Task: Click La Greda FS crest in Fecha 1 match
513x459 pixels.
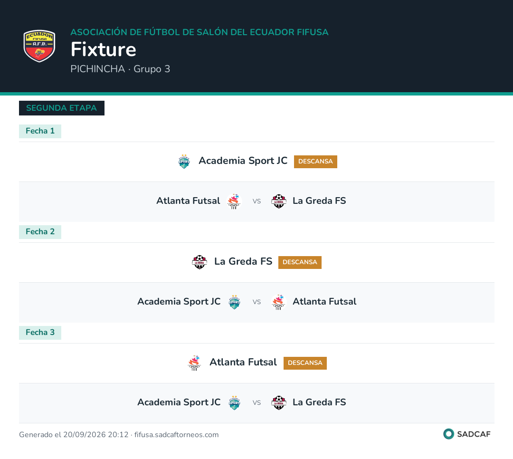Action: [x=279, y=201]
